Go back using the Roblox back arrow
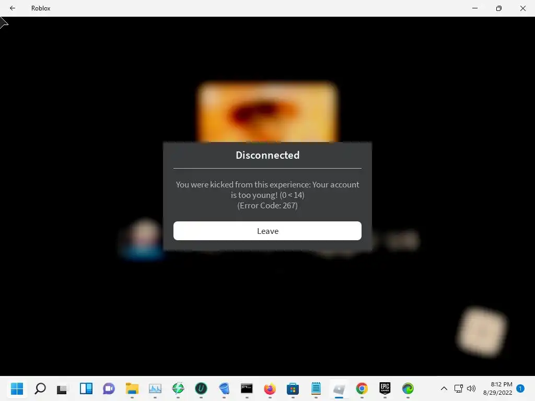Screen dimensions: 535x401 13,8
